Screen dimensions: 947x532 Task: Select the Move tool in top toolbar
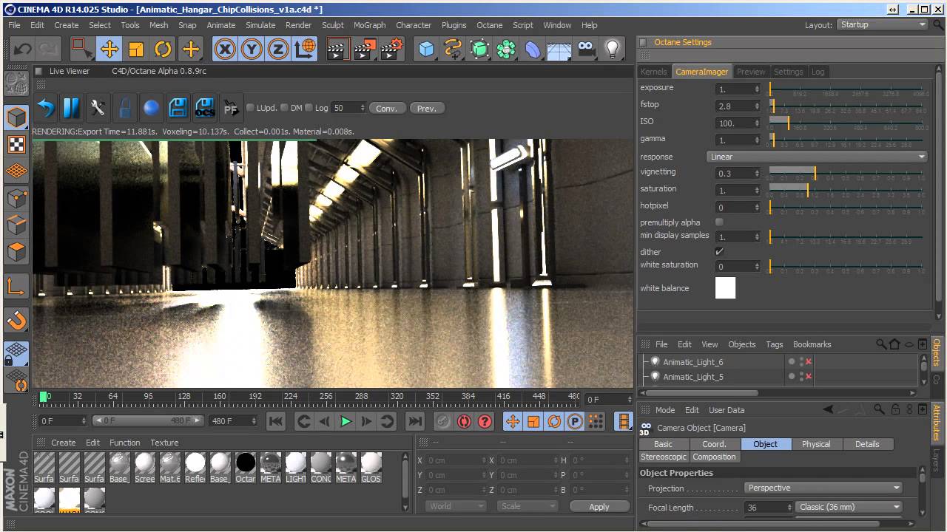(109, 50)
